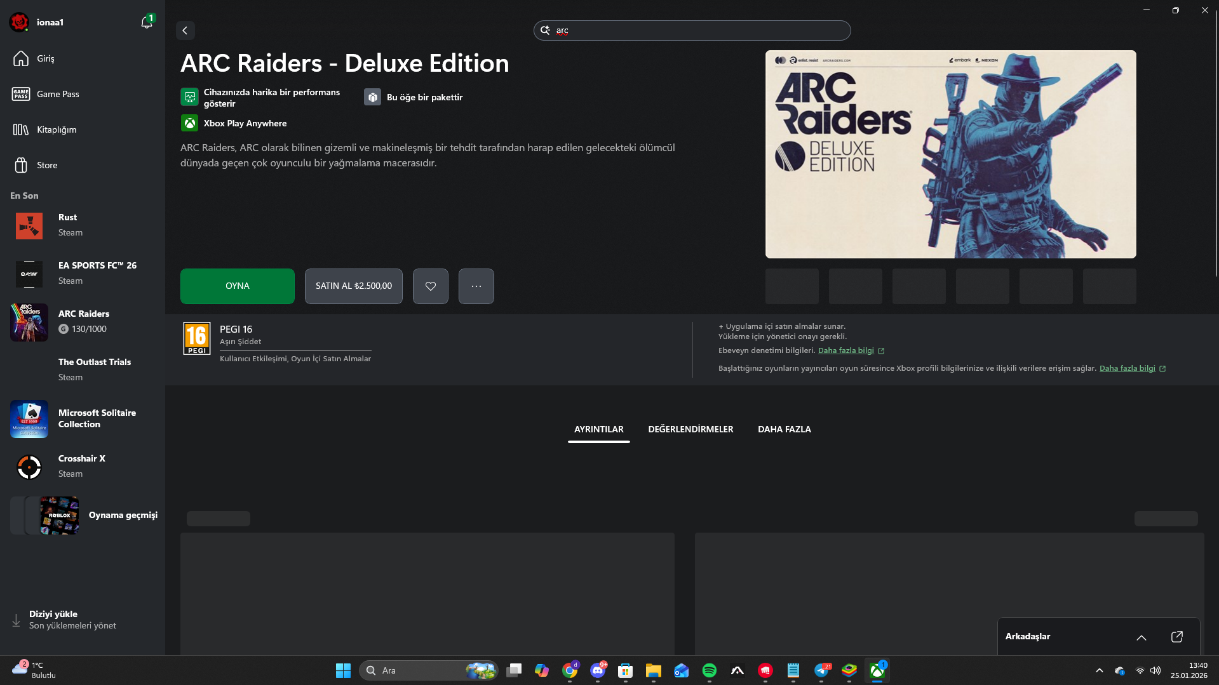Click the taskbar Ara search box
The height and width of the screenshot is (685, 1219).
pyautogui.click(x=429, y=670)
